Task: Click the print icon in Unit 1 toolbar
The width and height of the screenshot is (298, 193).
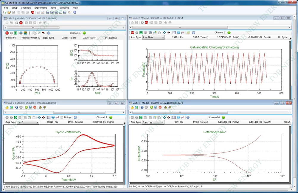Action: coord(21,33)
